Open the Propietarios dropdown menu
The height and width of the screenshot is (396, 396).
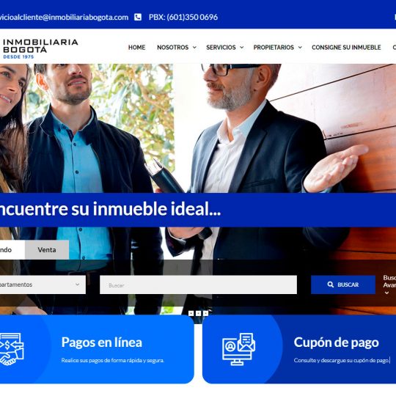[x=277, y=48]
